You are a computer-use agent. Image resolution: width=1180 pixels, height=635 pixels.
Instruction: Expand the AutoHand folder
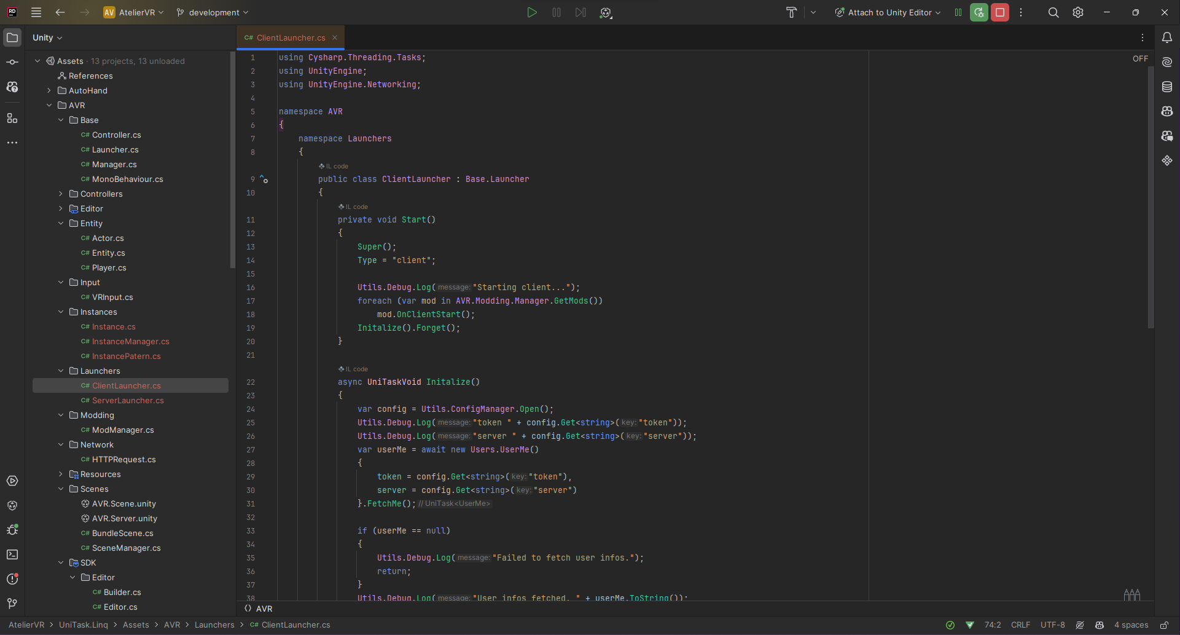click(49, 90)
